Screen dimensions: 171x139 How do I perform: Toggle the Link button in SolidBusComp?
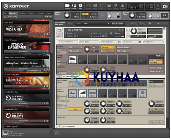click(x=75, y=109)
